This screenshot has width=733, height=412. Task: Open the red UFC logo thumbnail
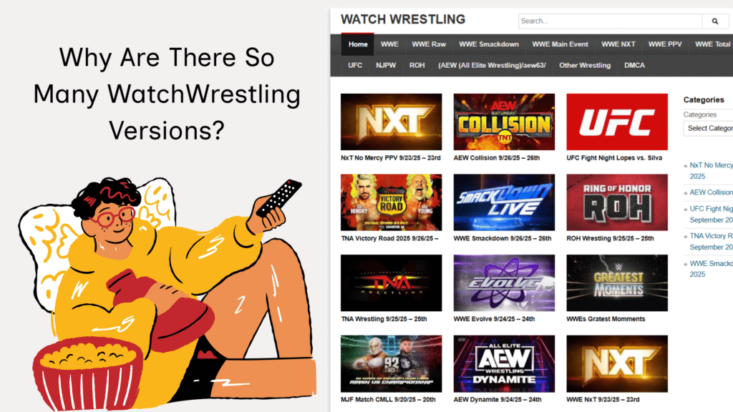pos(617,122)
